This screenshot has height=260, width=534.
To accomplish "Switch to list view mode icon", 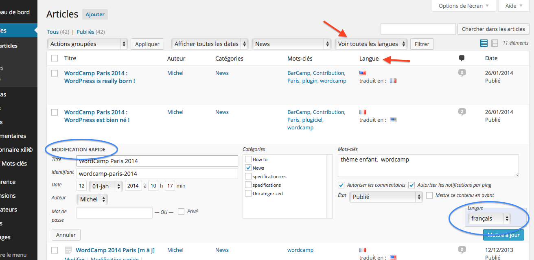I will point(484,43).
